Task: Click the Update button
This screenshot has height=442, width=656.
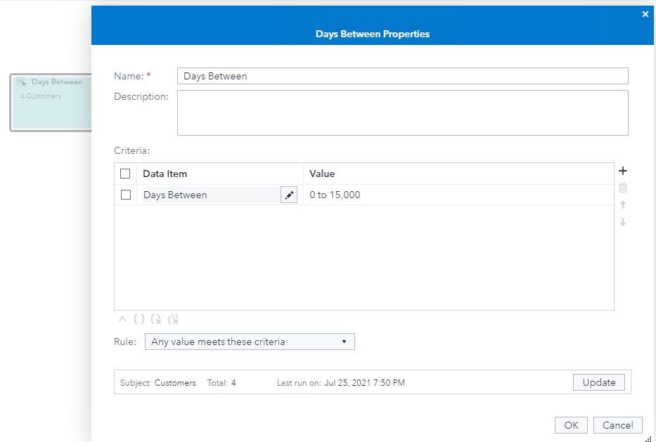Action: click(x=598, y=382)
